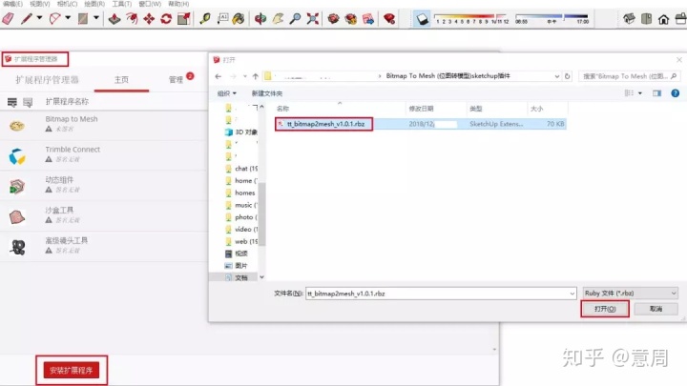Click the Front view house icon
This screenshot has height=386, width=687.
coord(663,18)
